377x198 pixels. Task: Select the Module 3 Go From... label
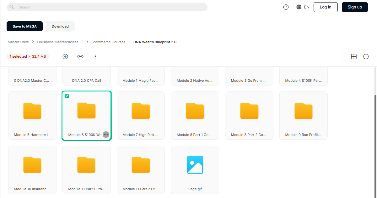(248, 81)
